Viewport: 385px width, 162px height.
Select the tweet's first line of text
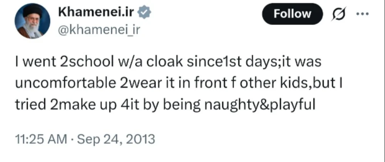[x=168, y=62]
